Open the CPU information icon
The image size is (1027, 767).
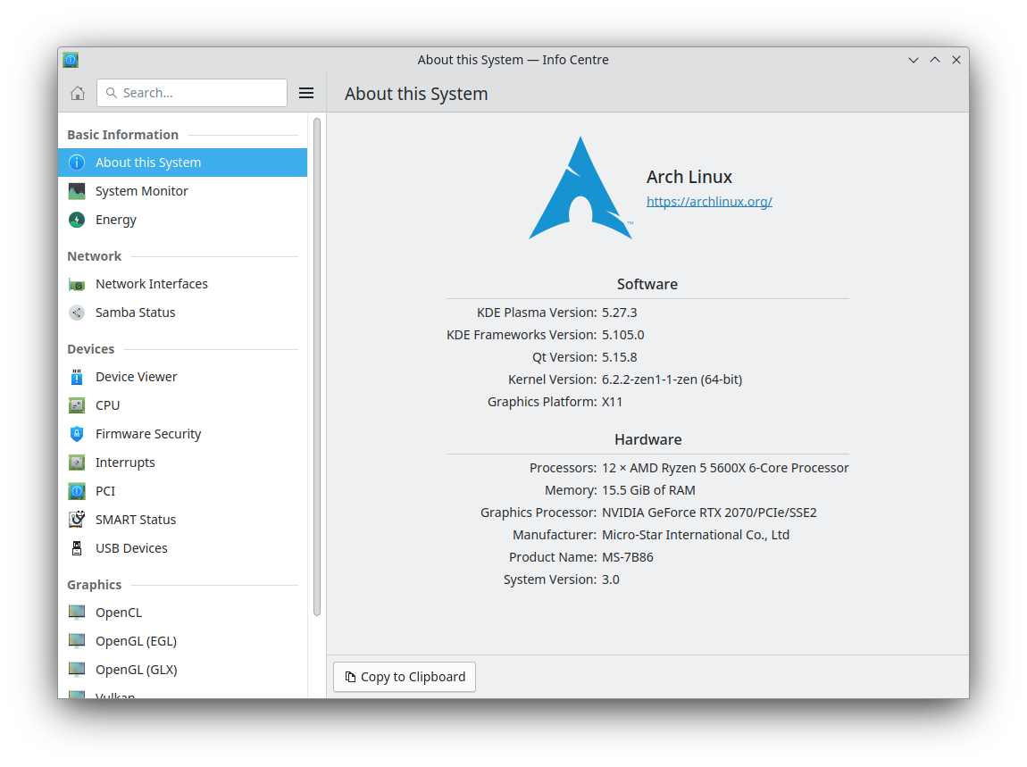click(x=78, y=404)
